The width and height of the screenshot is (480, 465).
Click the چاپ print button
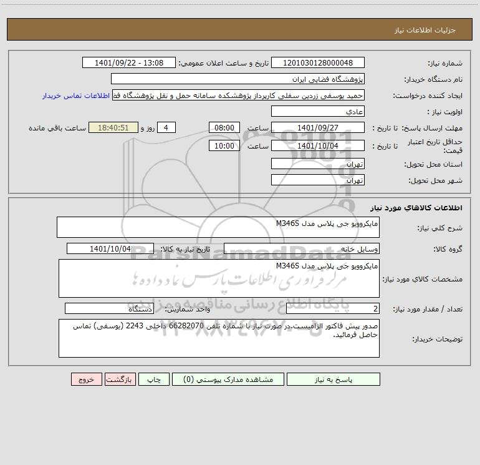point(154,379)
